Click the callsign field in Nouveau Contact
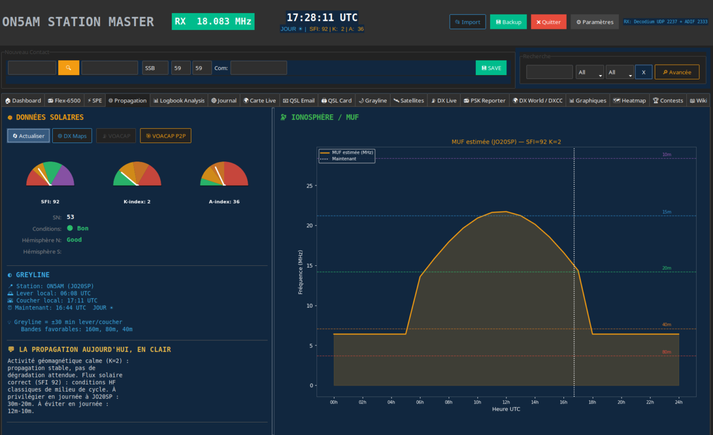The image size is (713, 435). (x=32, y=68)
